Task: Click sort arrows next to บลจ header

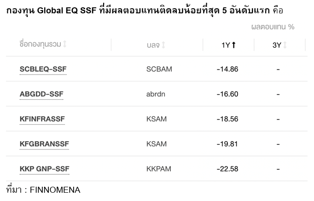Action: [x=163, y=45]
